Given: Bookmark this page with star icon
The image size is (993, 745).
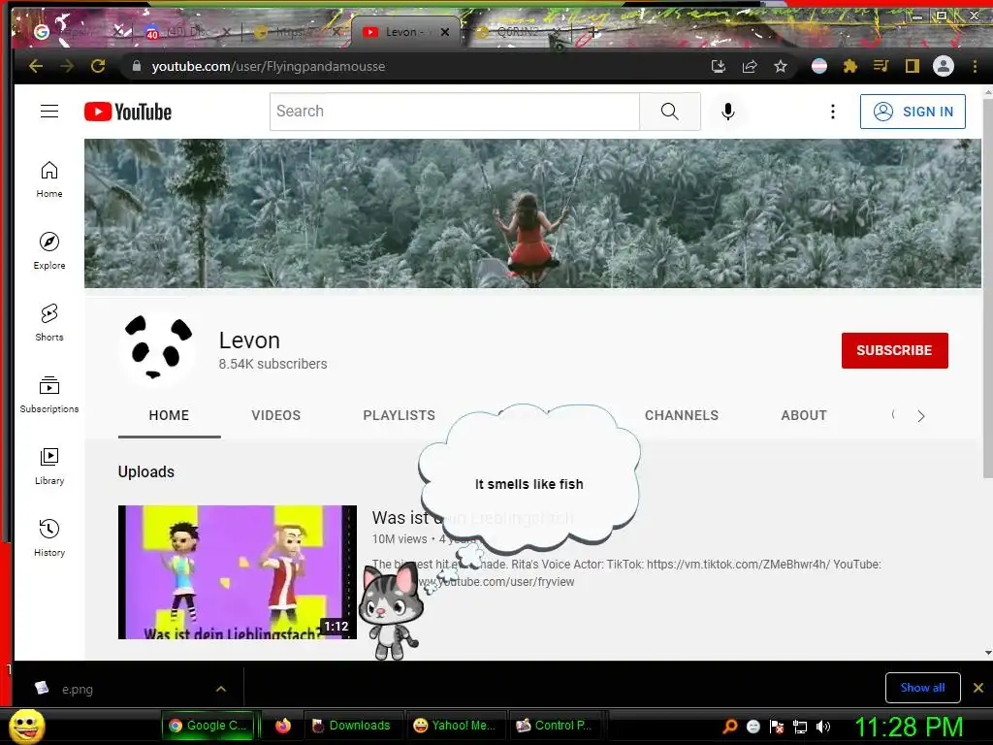Looking at the screenshot, I should (781, 66).
